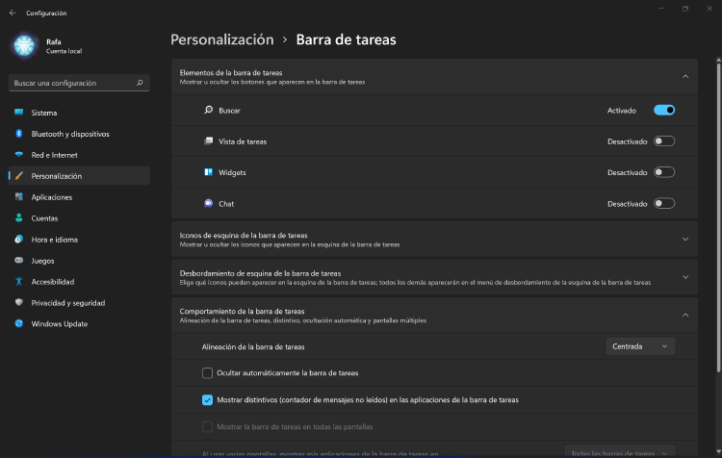Click the Personalización paintbrush icon
Screen dimensions: 722x458
pos(19,176)
